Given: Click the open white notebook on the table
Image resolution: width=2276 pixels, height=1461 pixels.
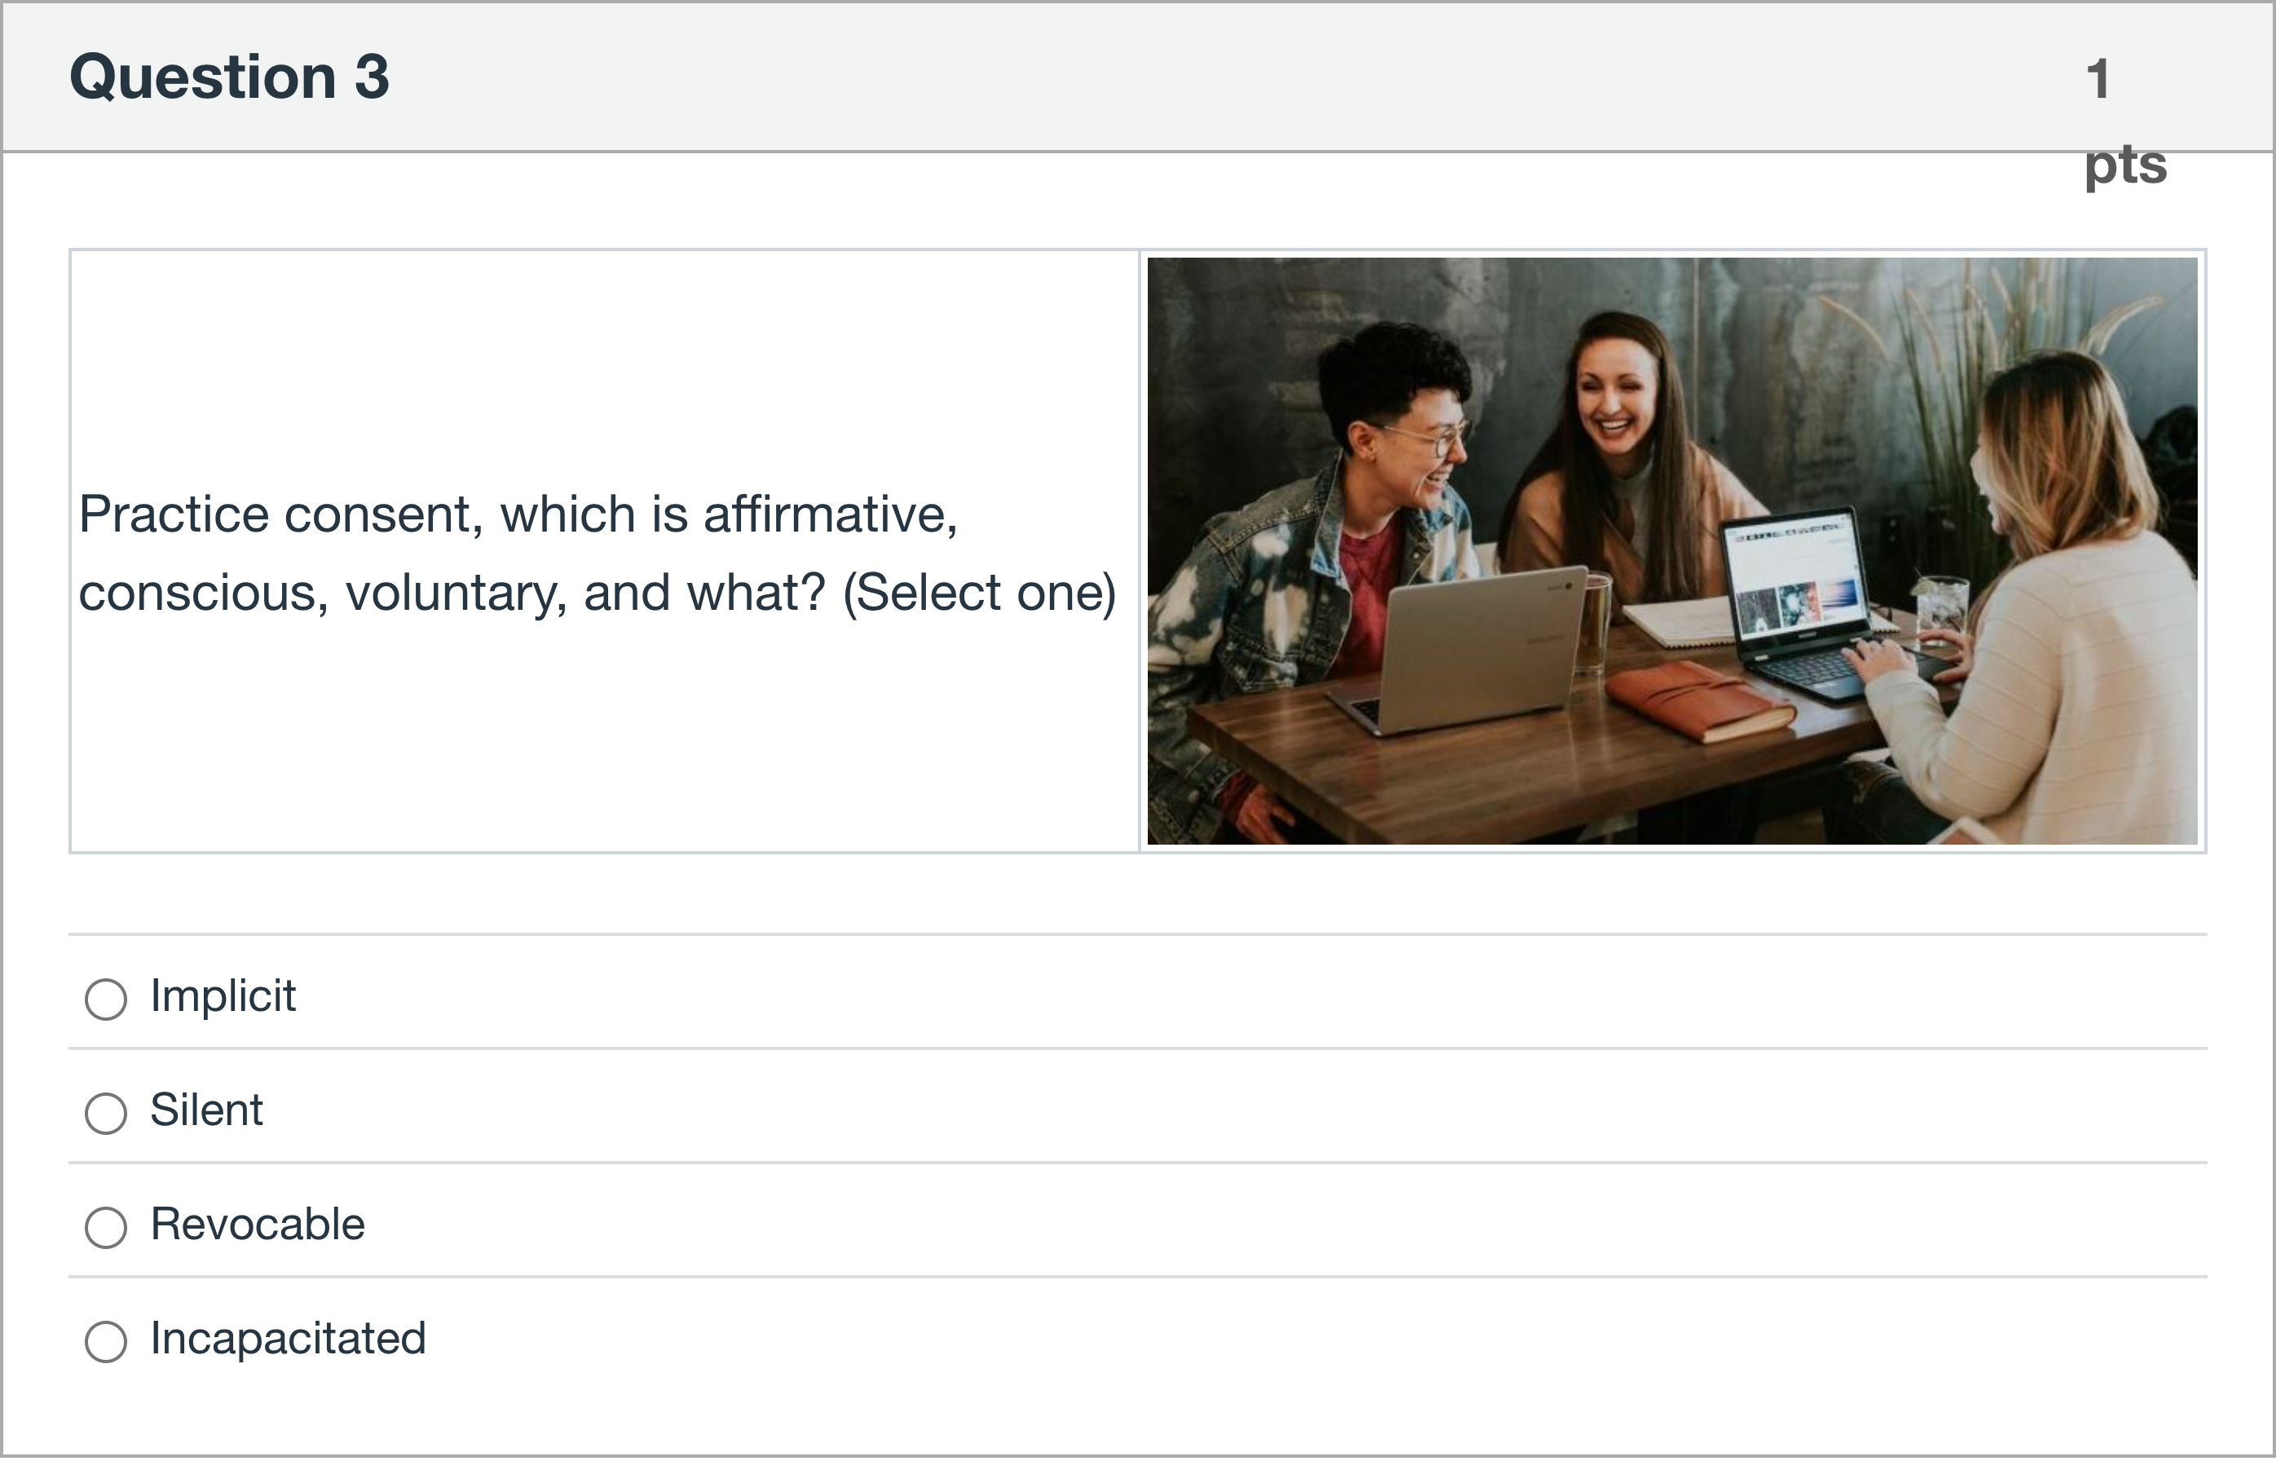Looking at the screenshot, I should [x=1678, y=621].
